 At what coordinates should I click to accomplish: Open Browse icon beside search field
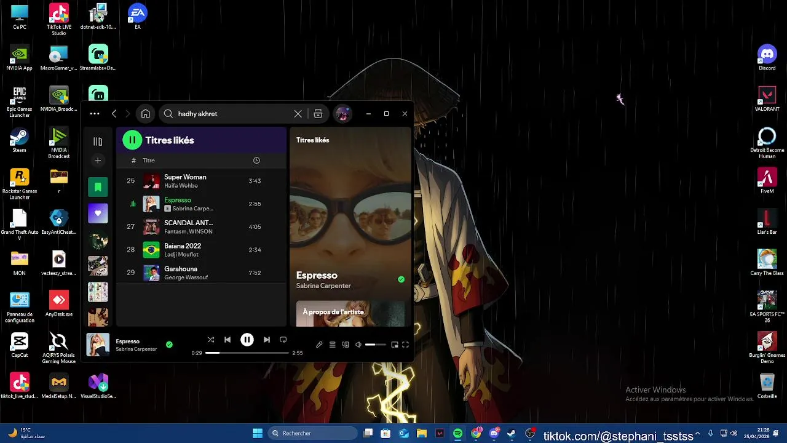click(318, 114)
